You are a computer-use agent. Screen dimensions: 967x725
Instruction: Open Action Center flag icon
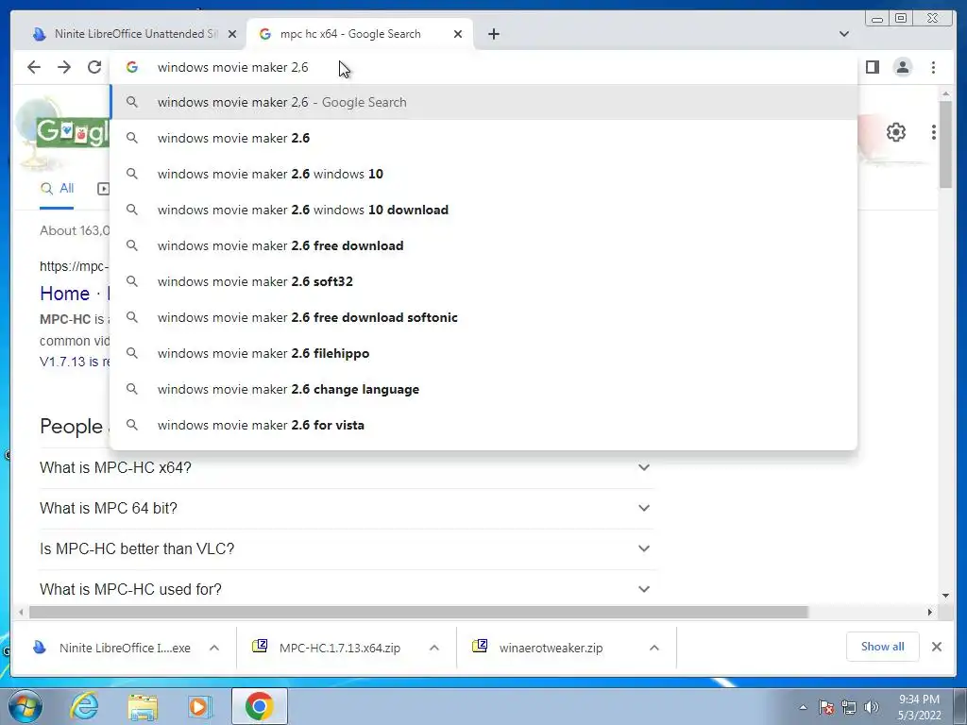pos(826,707)
